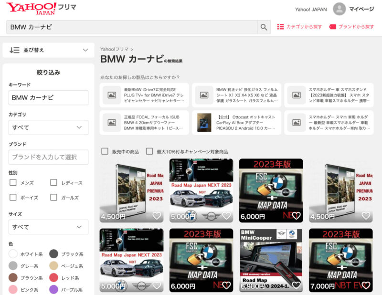Screen dimensions: 382x295
Task: Open the スマホホルダー スマホ 車用 ホルダー suggestion text
Action: pos(340,123)
